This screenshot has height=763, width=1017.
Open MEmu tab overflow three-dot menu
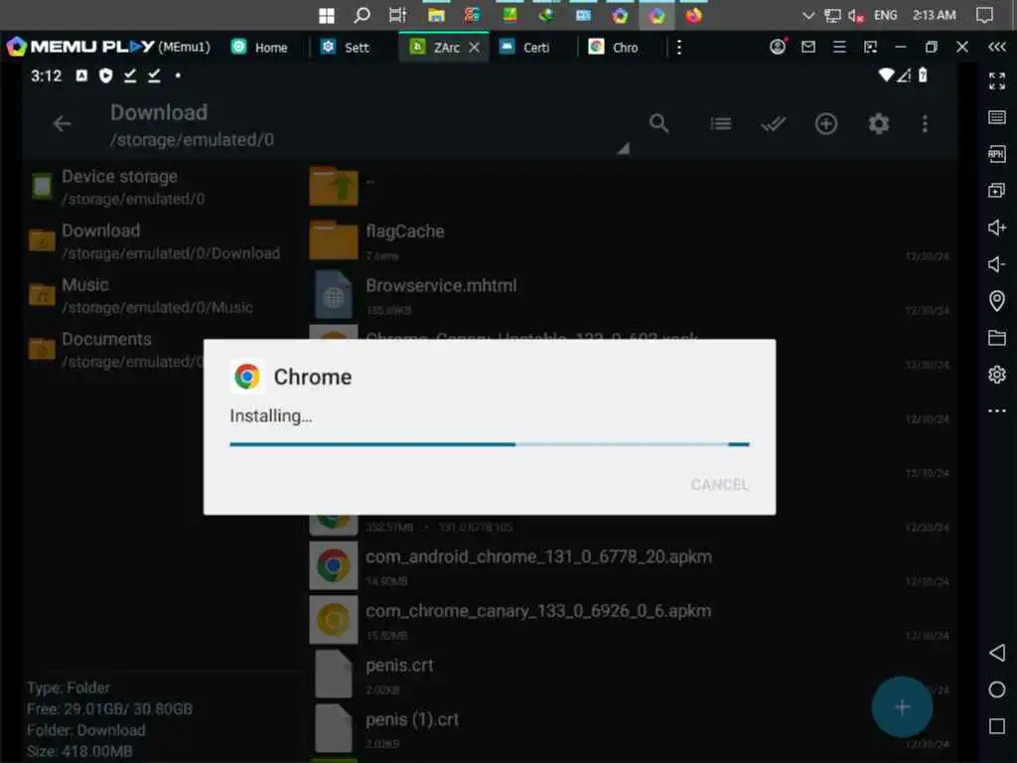click(679, 48)
